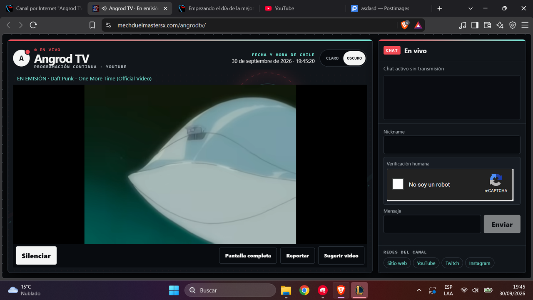The image size is (533, 300).
Task: Open the Brave Wallet icon
Action: pos(487,25)
